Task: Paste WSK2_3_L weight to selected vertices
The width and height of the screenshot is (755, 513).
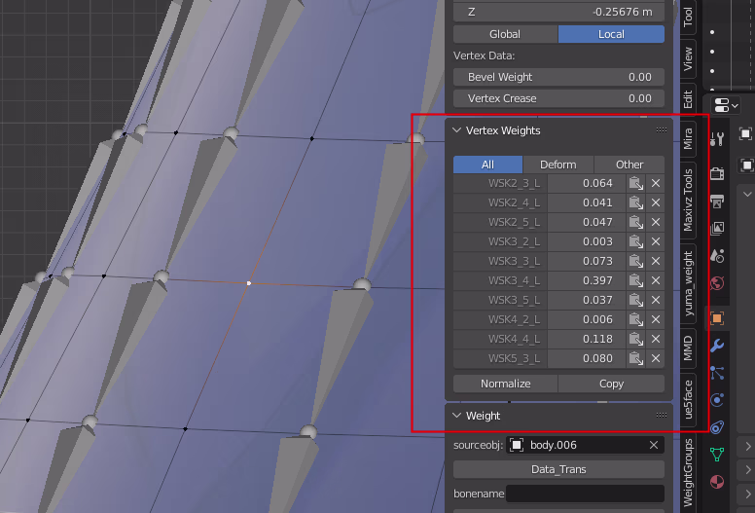Action: pyautogui.click(x=635, y=184)
